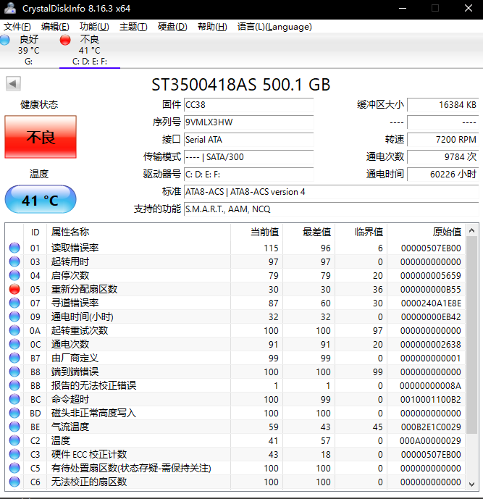The image size is (483, 499).
Task: Click the CrystalDiskInfo title bar app icon
Action: [10, 8]
